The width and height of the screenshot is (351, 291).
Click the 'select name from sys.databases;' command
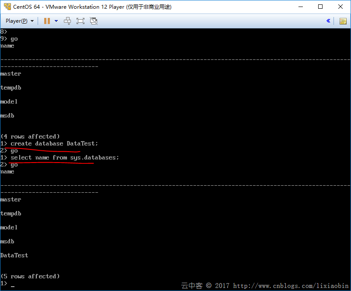tap(65, 157)
